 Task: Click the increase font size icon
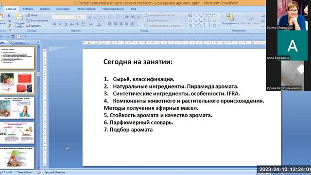pos(89,17)
